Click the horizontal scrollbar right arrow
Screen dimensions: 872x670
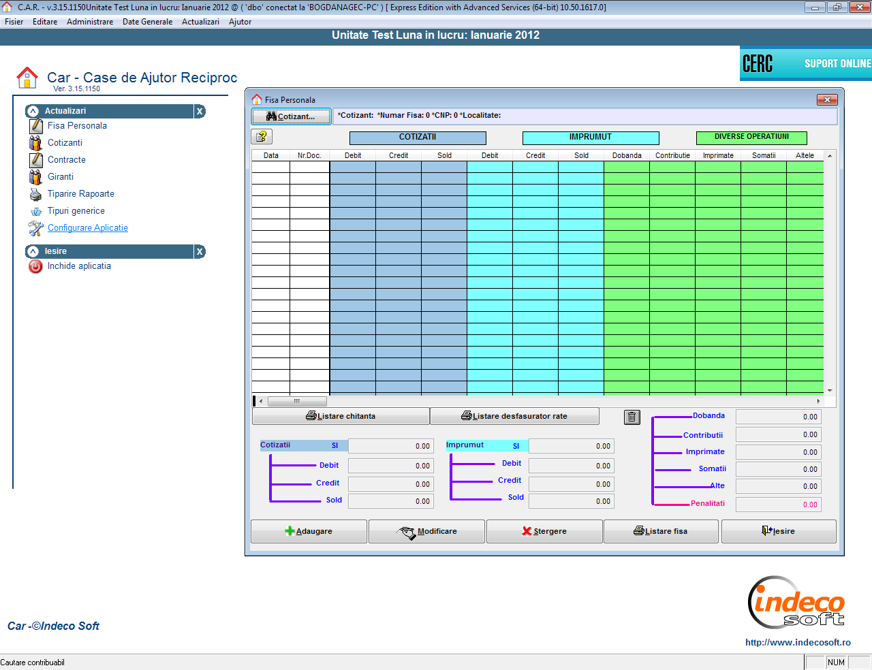pos(818,401)
